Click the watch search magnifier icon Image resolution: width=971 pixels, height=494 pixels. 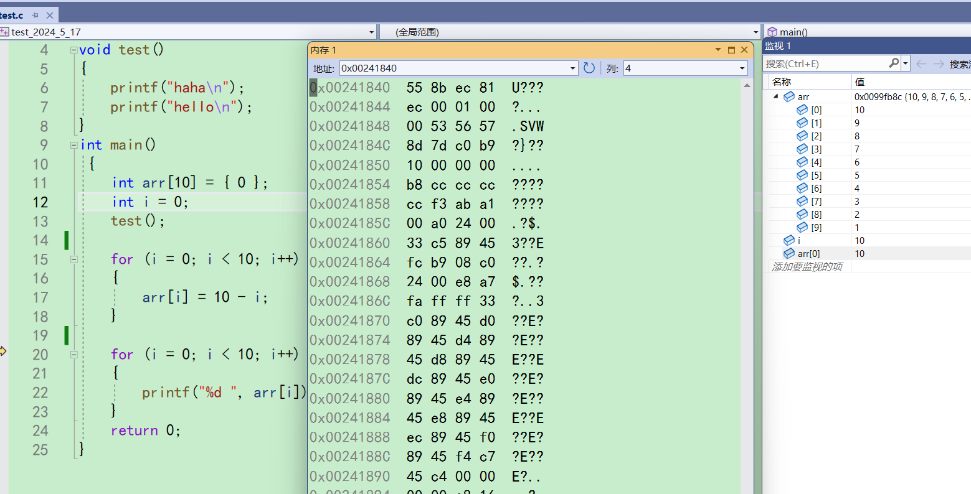[x=894, y=63]
